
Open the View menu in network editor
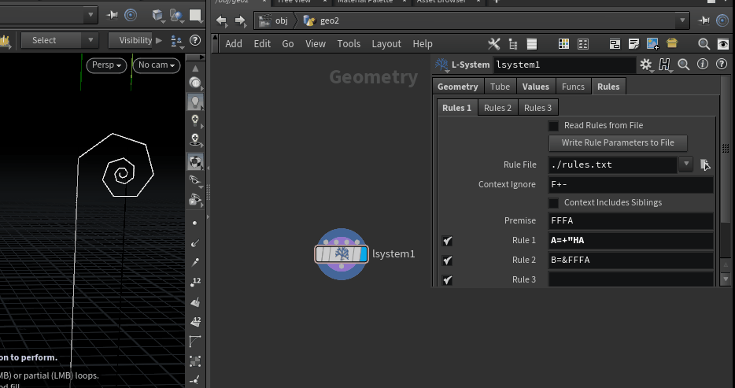pos(316,44)
